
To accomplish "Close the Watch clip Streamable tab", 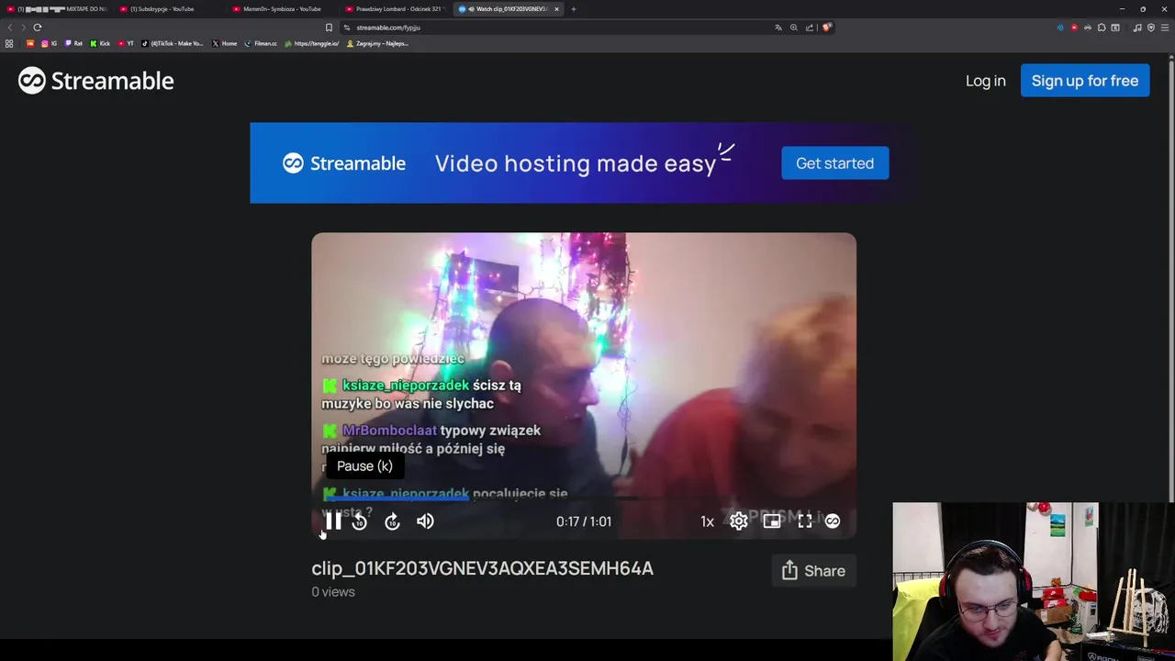I will tap(556, 9).
